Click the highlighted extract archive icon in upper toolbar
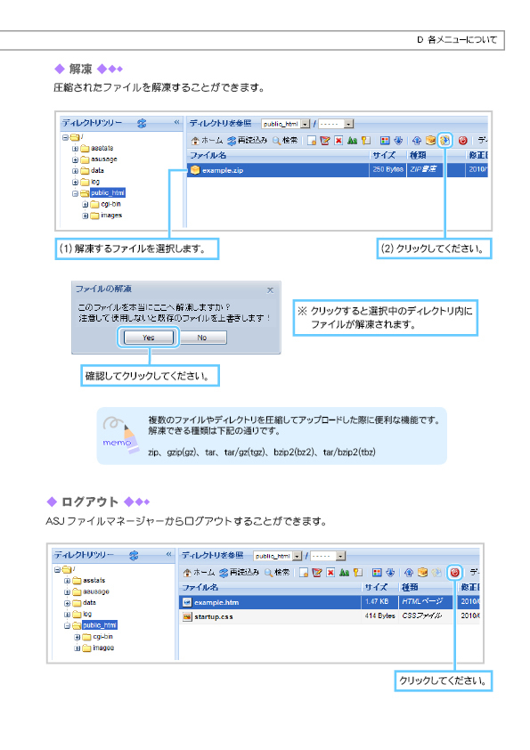 444,140
